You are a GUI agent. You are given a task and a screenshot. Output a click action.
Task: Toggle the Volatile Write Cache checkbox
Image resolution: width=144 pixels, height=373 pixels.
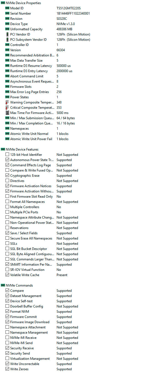pos(7,275)
